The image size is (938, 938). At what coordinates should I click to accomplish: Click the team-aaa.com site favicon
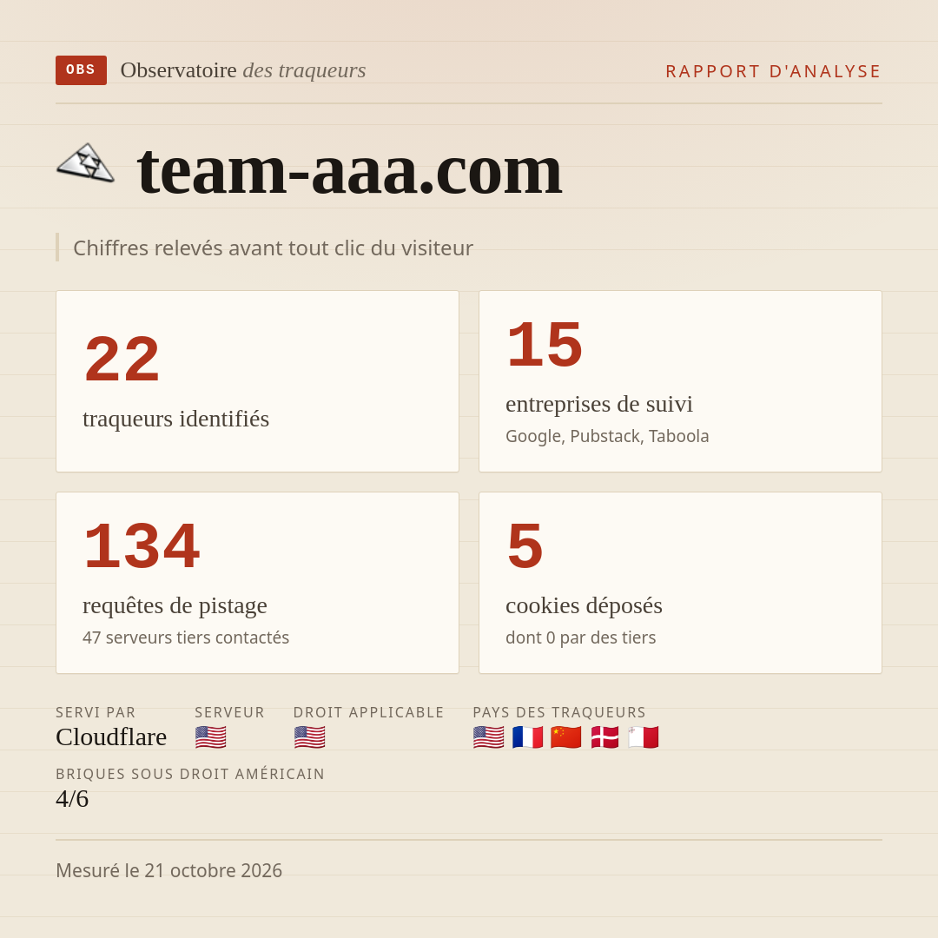tap(85, 162)
